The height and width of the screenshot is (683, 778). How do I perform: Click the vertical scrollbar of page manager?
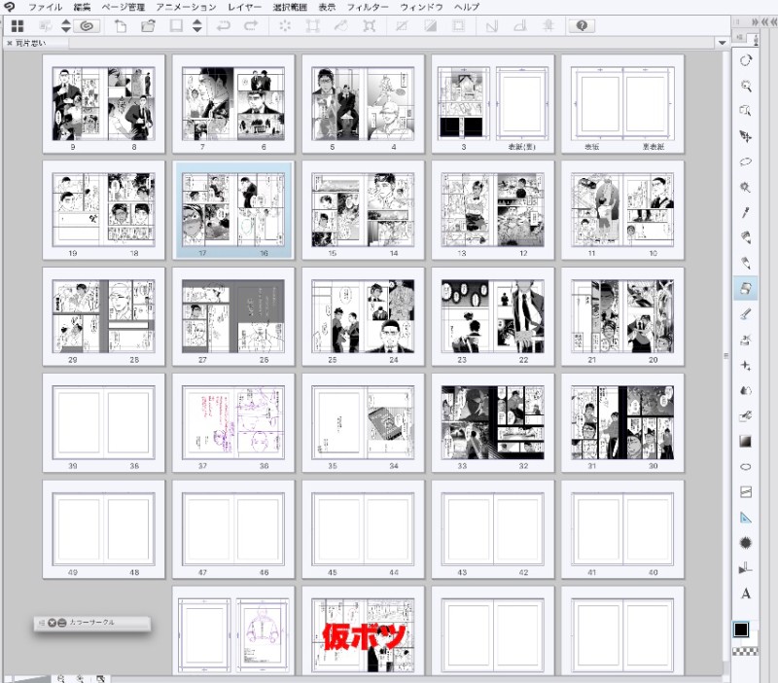725,355
